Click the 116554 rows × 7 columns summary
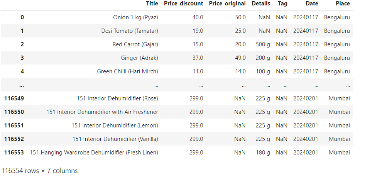Screen dimensions: 365x178 [39, 171]
